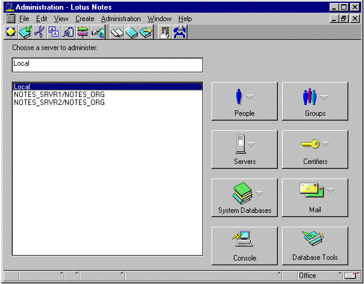Viewport: 364px width, 284px height.
Task: Click the scissors toolbar icon
Action: (39, 33)
